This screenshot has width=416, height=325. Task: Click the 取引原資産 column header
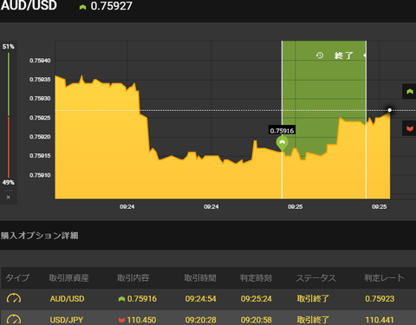[x=68, y=277]
